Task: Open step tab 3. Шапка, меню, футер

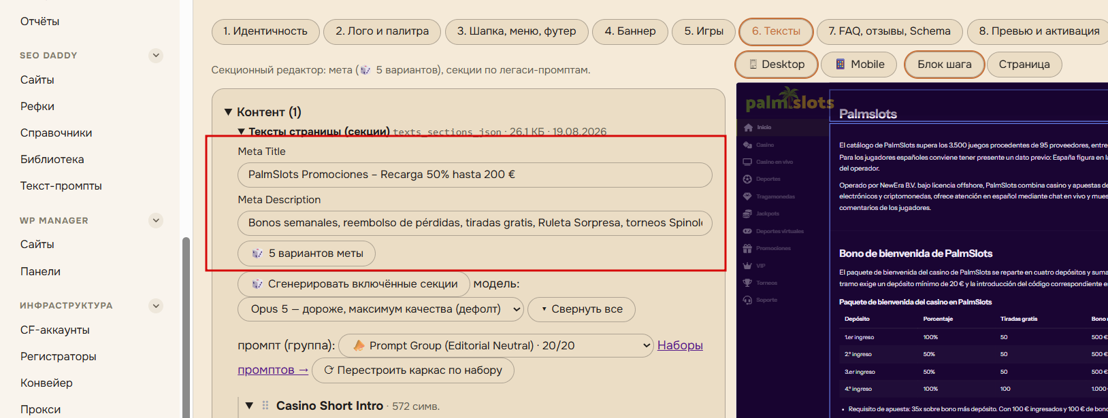Action: [x=517, y=31]
